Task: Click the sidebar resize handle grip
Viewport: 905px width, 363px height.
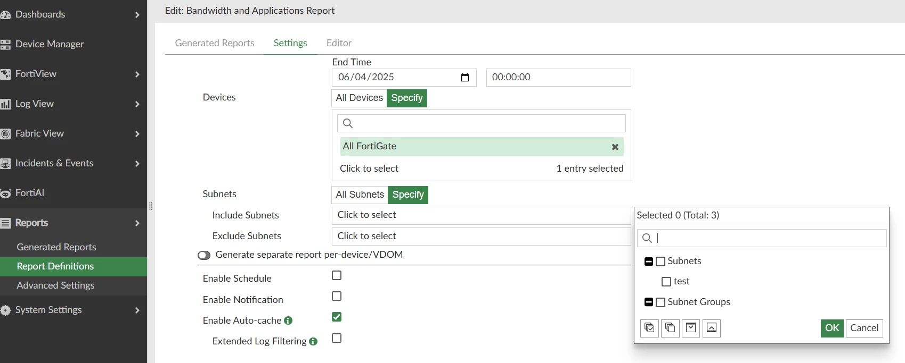Action: tap(151, 206)
